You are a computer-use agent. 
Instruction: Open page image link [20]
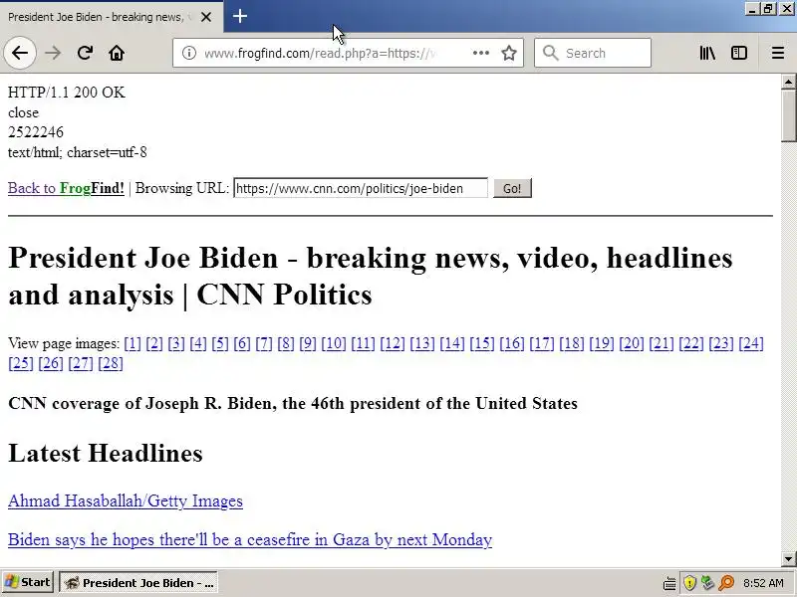632,343
